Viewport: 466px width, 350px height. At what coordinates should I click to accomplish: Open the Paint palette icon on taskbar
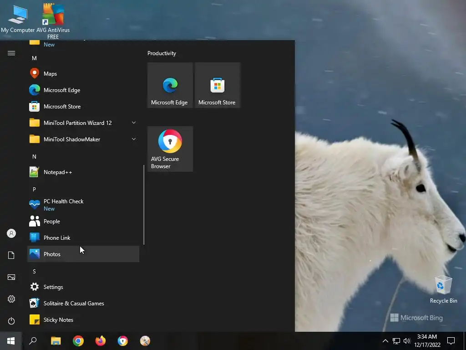145,341
